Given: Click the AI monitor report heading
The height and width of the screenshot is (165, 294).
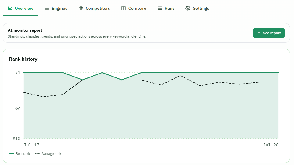Looking at the screenshot, I should click(x=25, y=30).
